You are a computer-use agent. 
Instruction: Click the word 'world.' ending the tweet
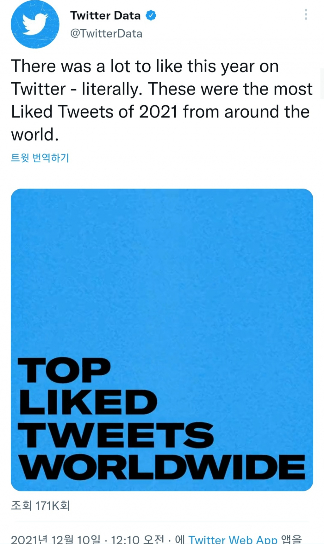coord(35,135)
